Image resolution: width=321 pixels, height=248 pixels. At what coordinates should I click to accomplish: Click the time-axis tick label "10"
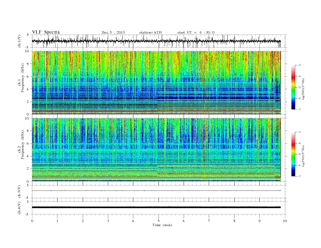285,221
